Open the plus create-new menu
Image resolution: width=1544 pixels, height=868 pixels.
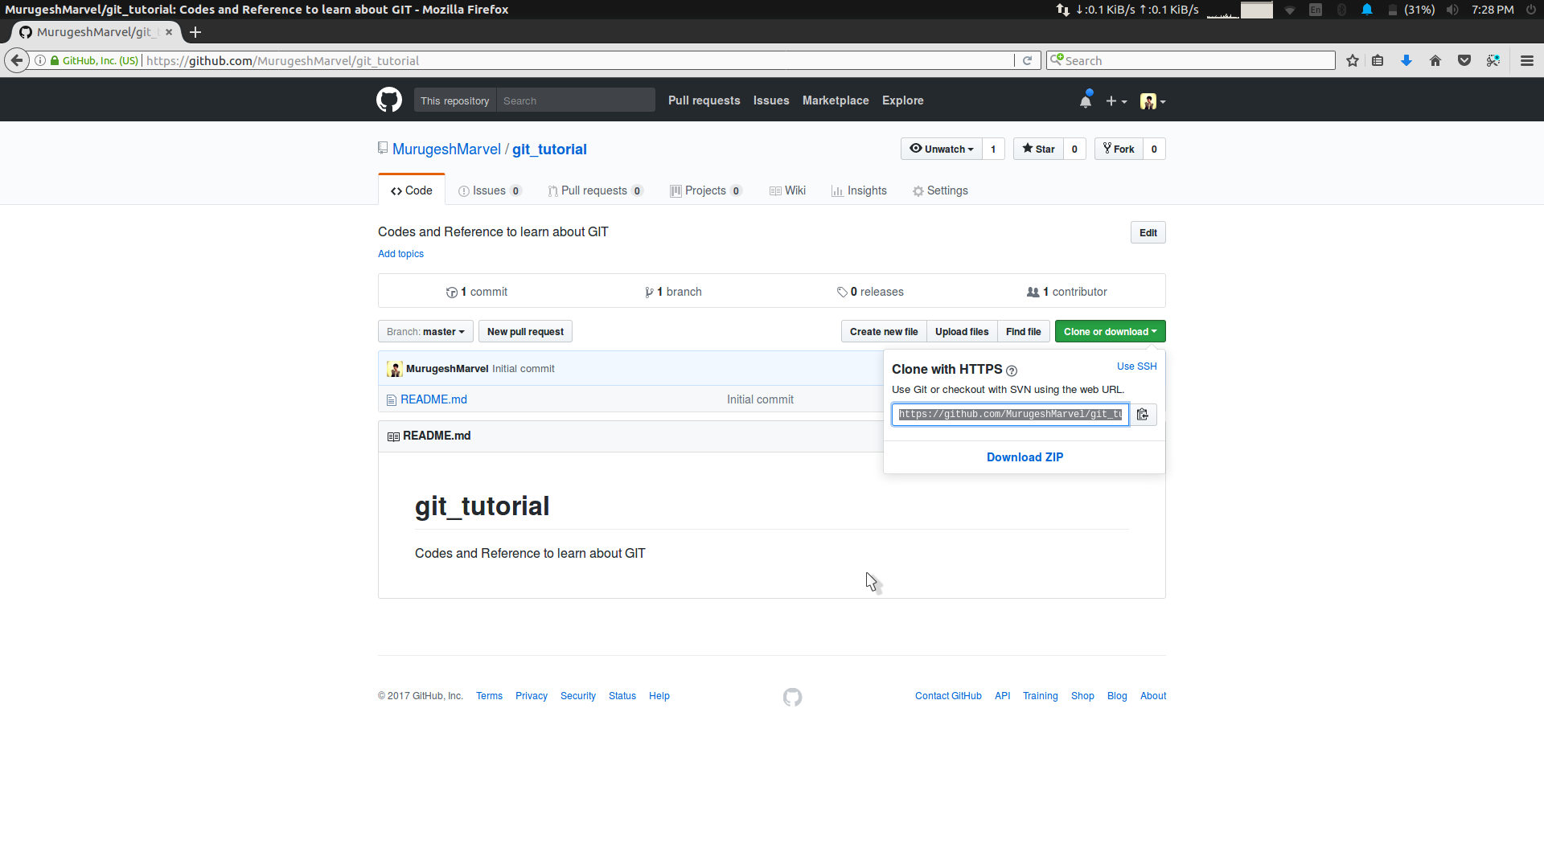(1116, 101)
